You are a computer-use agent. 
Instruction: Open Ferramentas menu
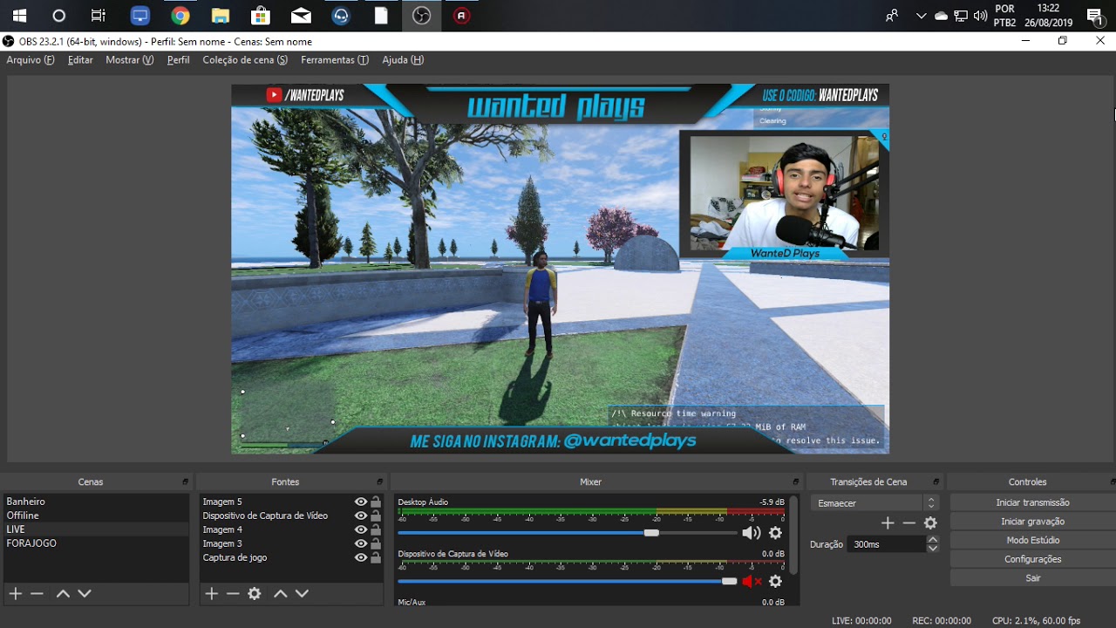click(335, 60)
